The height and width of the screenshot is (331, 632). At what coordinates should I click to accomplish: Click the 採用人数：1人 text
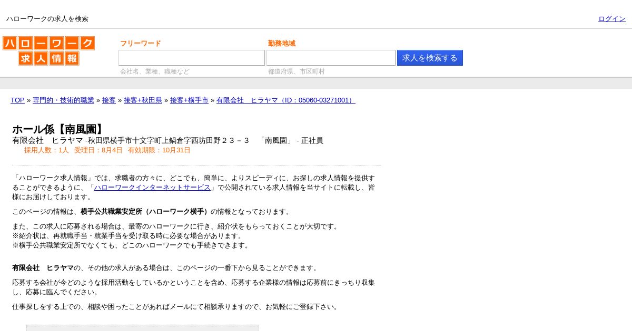[x=46, y=150]
